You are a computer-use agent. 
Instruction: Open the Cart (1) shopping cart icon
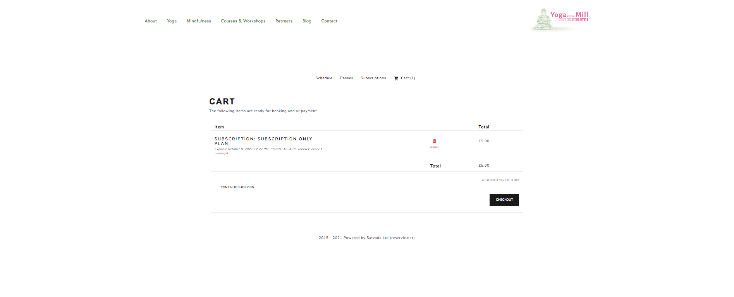click(x=396, y=78)
